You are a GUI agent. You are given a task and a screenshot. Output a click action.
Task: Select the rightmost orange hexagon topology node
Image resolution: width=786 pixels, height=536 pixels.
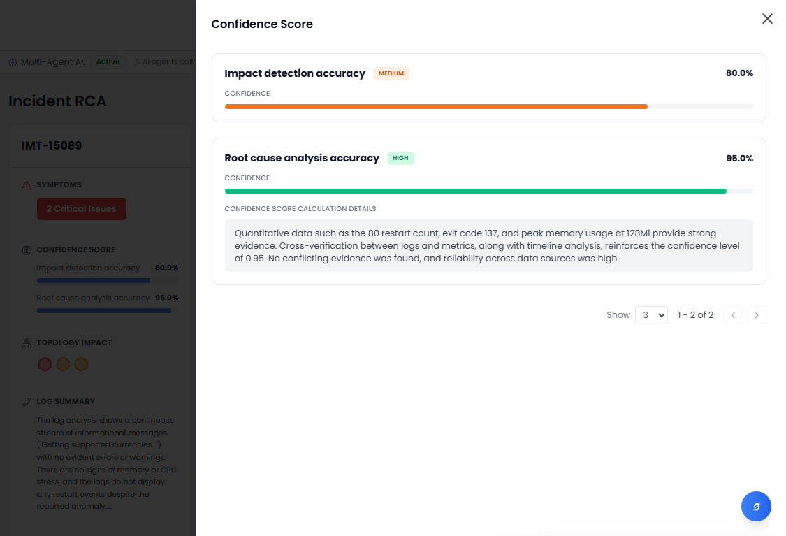(x=81, y=364)
